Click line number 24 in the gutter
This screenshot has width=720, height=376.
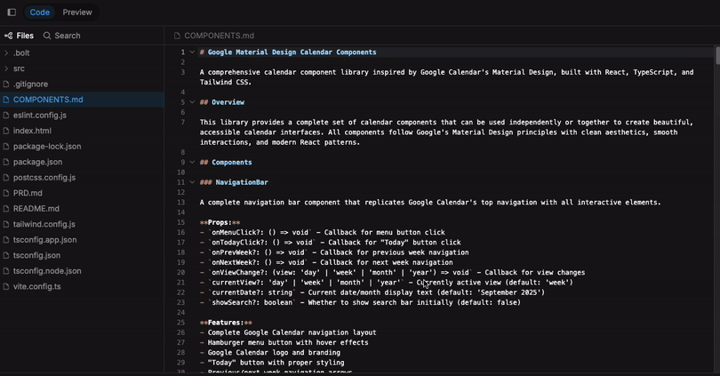coord(181,313)
